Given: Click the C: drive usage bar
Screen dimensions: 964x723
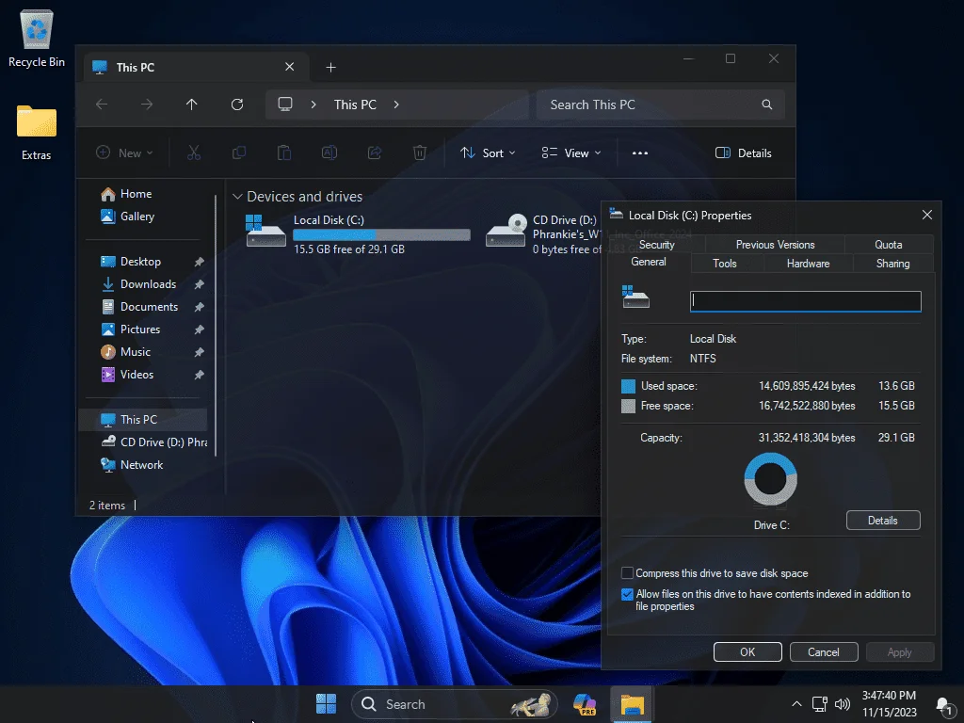Looking at the screenshot, I should coord(381,234).
